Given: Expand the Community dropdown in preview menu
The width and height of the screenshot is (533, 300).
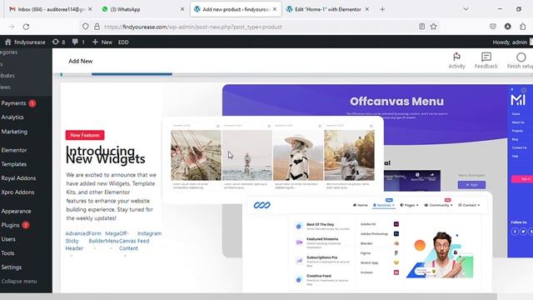Looking at the screenshot, I should tap(438, 205).
